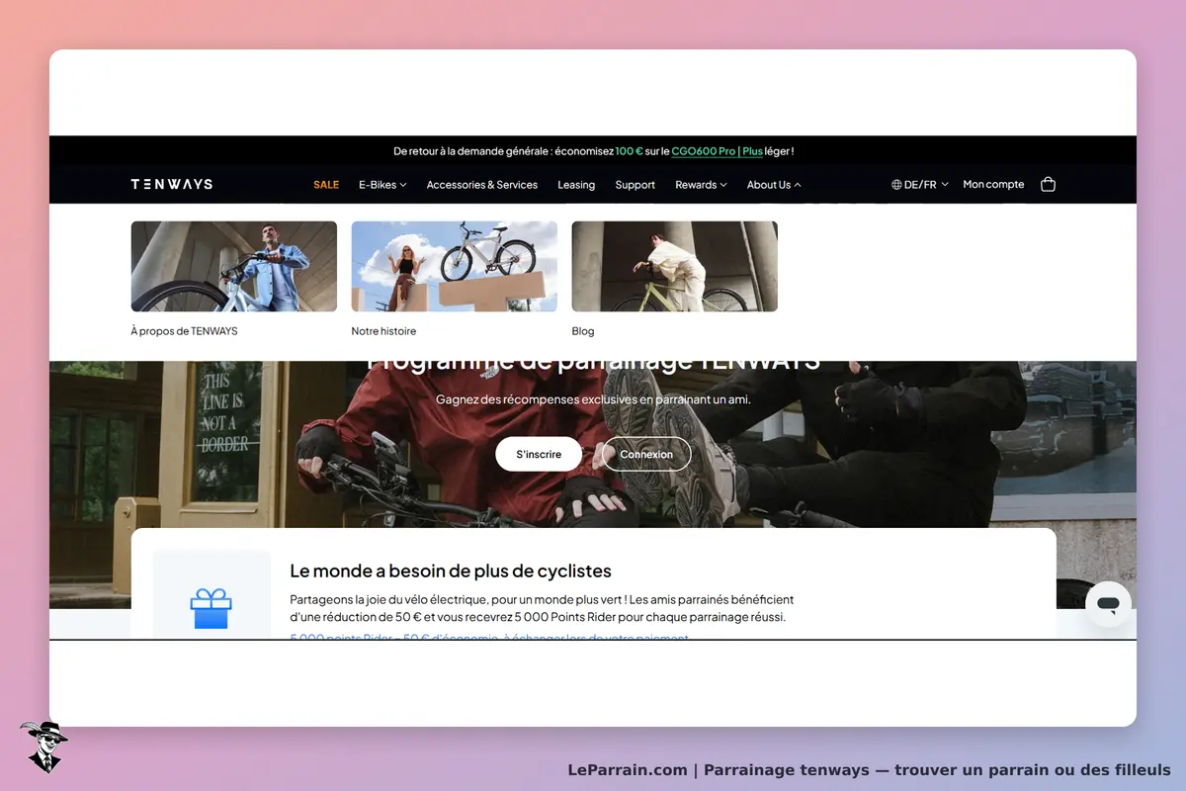Click the blue gift box icon
This screenshot has height=791, width=1186.
click(212, 608)
